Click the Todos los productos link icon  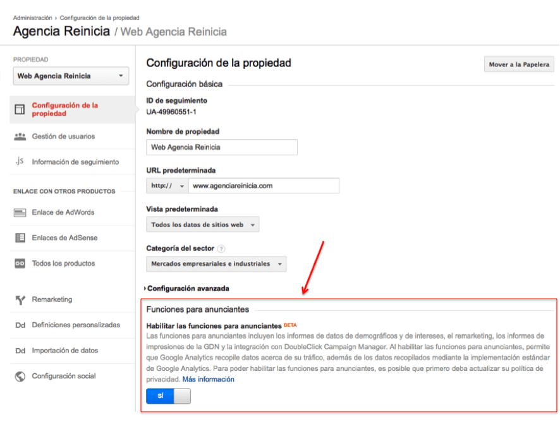click(x=20, y=263)
